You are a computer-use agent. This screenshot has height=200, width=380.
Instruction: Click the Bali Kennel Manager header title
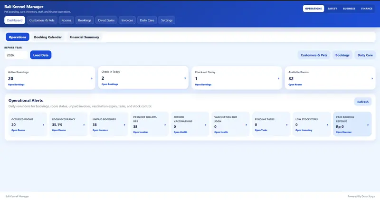[24, 7]
